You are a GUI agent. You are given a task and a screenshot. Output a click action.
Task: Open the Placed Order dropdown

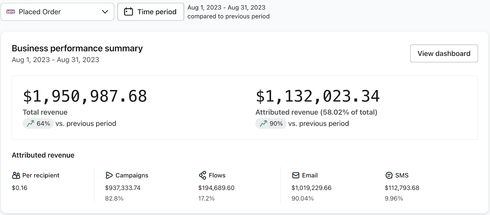click(57, 12)
